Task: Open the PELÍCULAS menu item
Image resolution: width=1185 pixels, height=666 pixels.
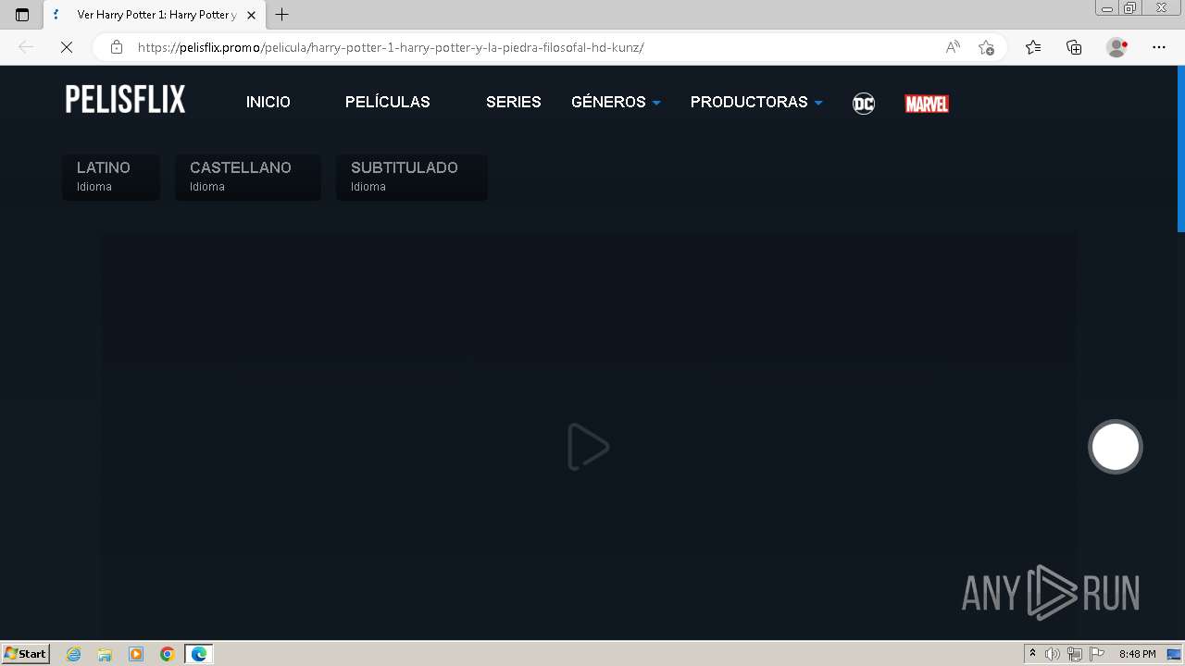Action: tap(388, 102)
